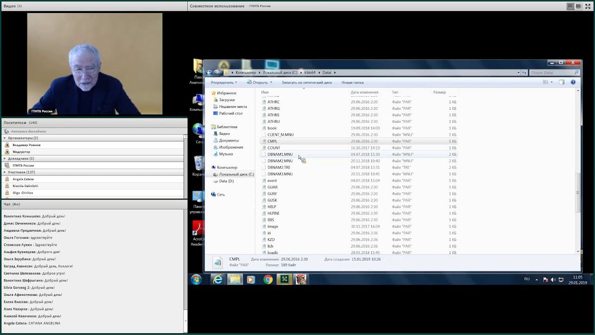Open the Видео library
Viewport: 595px width, 335px height.
(225, 134)
